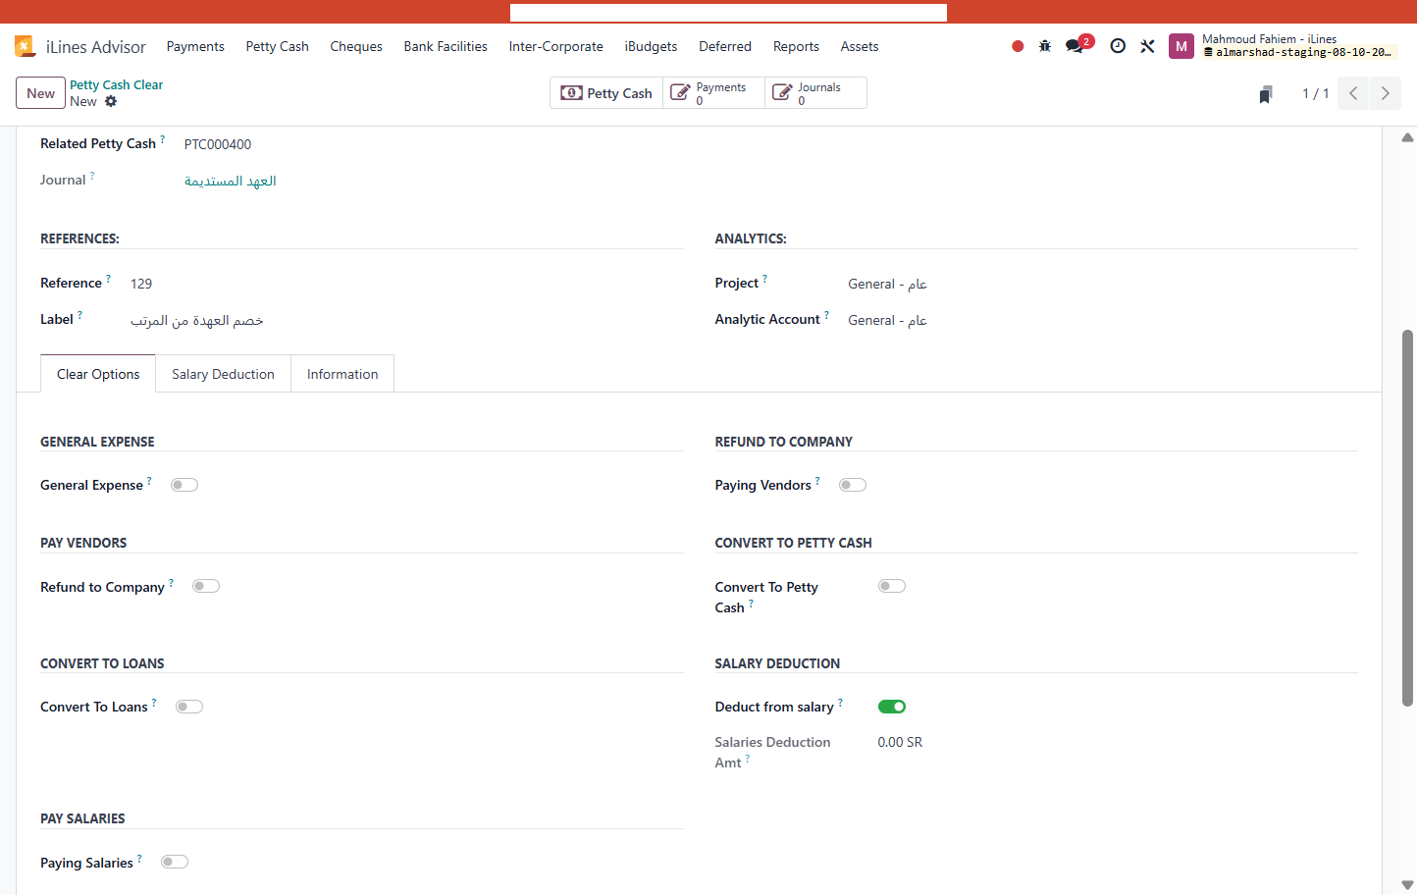1417x895 pixels.
Task: Click the red recording indicator icon
Action: click(x=1018, y=46)
